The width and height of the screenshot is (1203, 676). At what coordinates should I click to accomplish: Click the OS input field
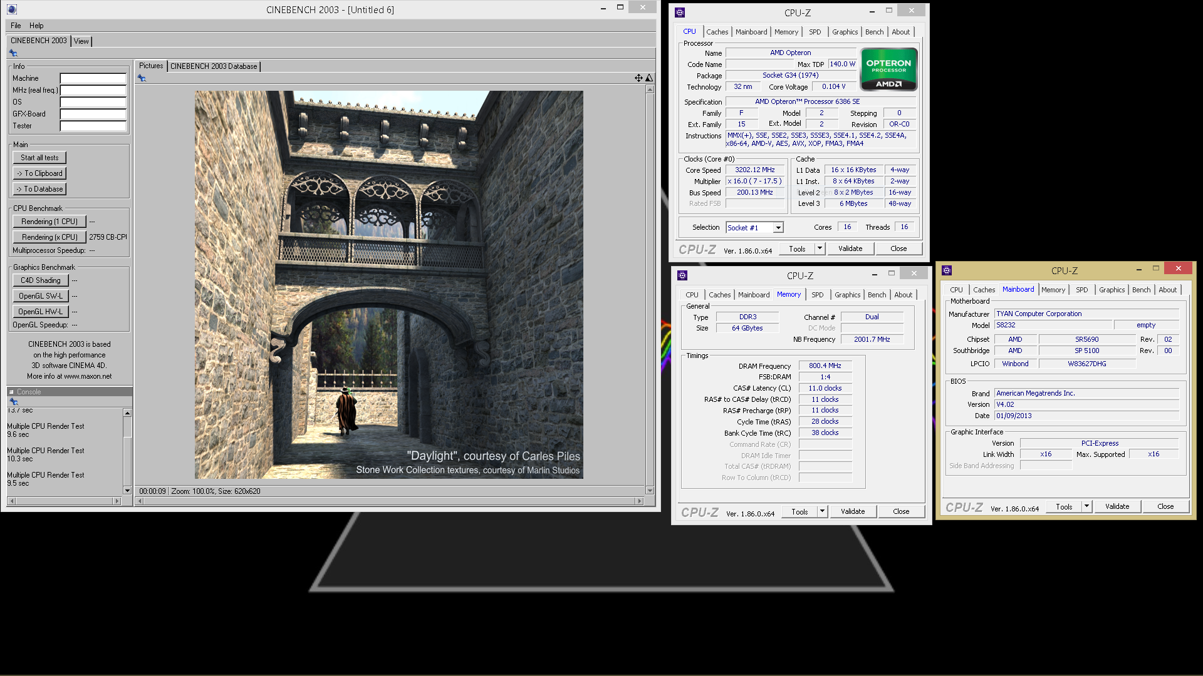pyautogui.click(x=93, y=102)
